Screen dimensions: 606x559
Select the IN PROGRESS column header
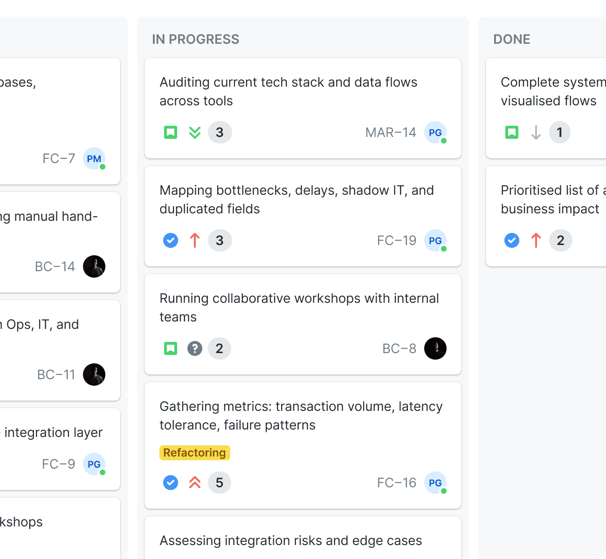tap(196, 39)
